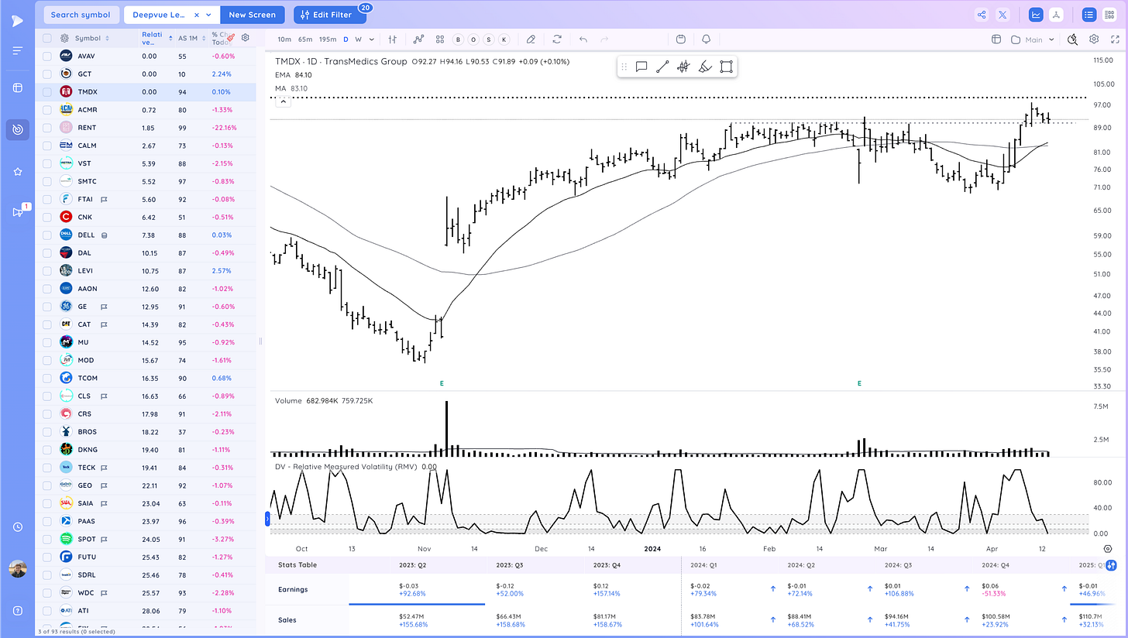Image resolution: width=1128 pixels, height=638 pixels.
Task: Click the redo arrow icon
Action: tap(604, 39)
